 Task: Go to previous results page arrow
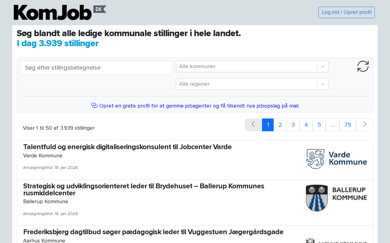pyautogui.click(x=253, y=125)
